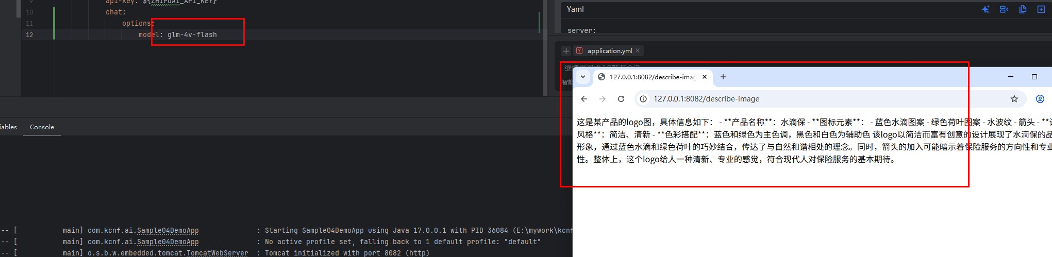This screenshot has width=1052, height=257.
Task: Place cursor on line 12 model value
Action: pyautogui.click(x=192, y=35)
